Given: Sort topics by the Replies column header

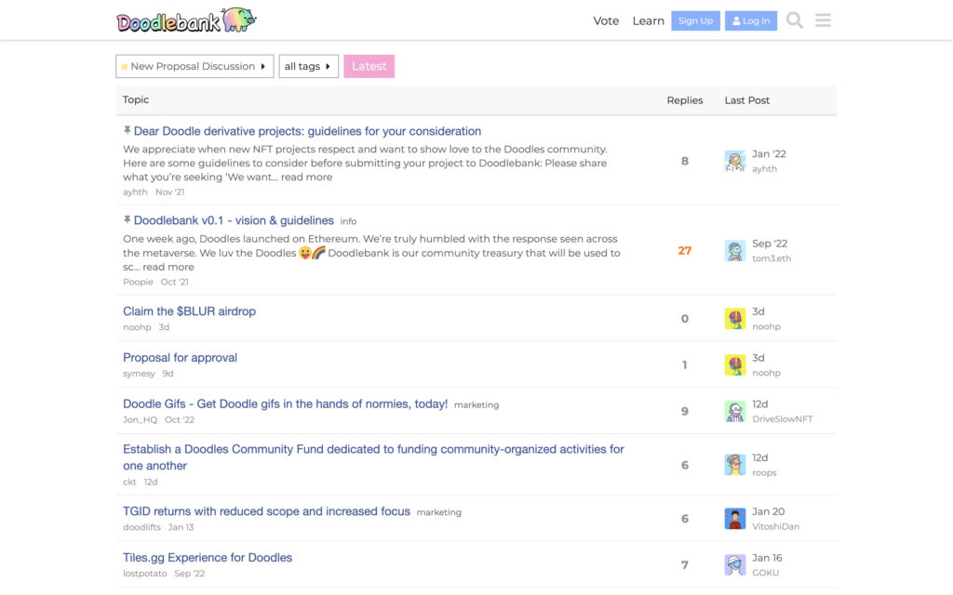Looking at the screenshot, I should pyautogui.click(x=684, y=100).
